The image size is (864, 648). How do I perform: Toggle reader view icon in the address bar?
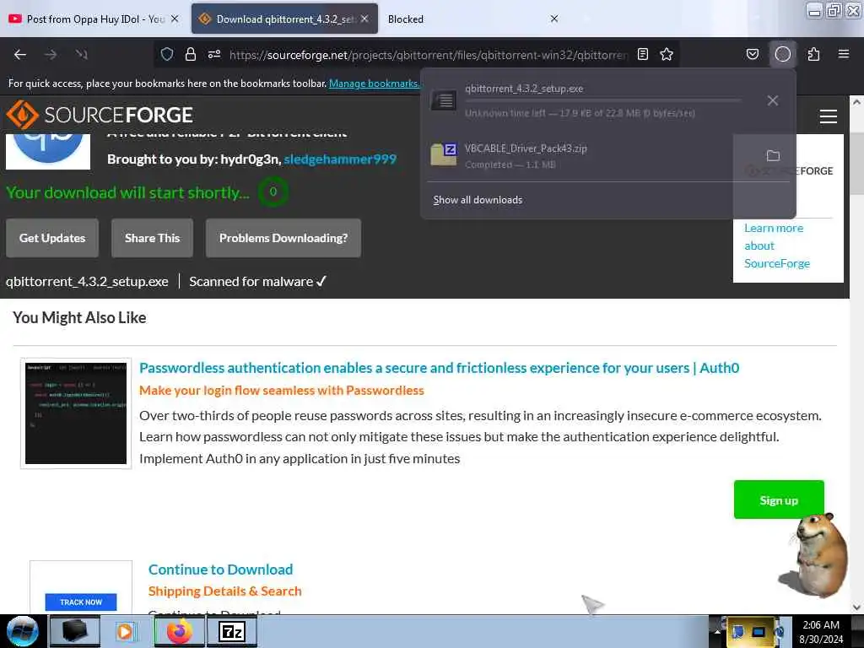pyautogui.click(x=642, y=55)
